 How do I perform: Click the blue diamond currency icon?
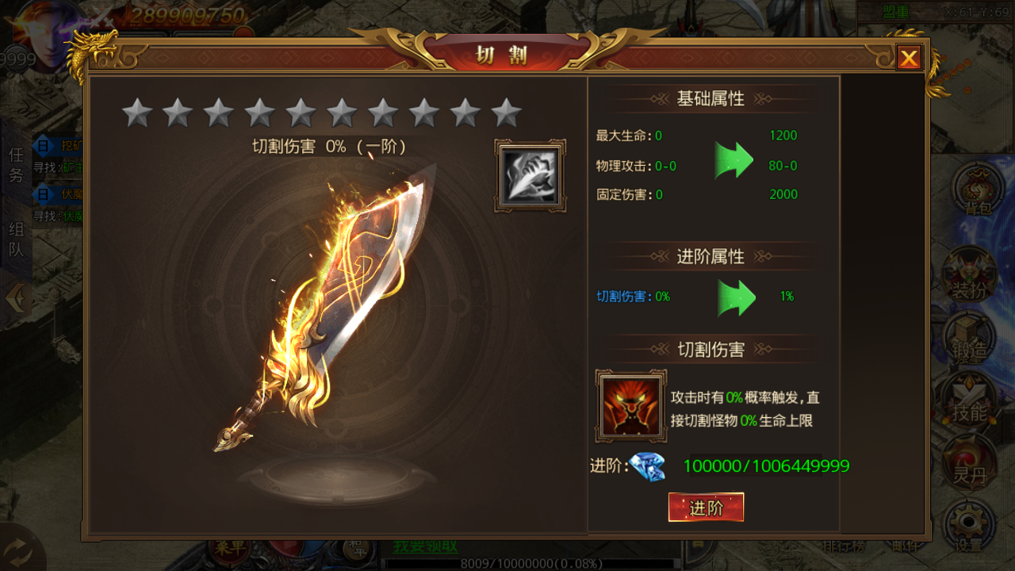(x=648, y=466)
